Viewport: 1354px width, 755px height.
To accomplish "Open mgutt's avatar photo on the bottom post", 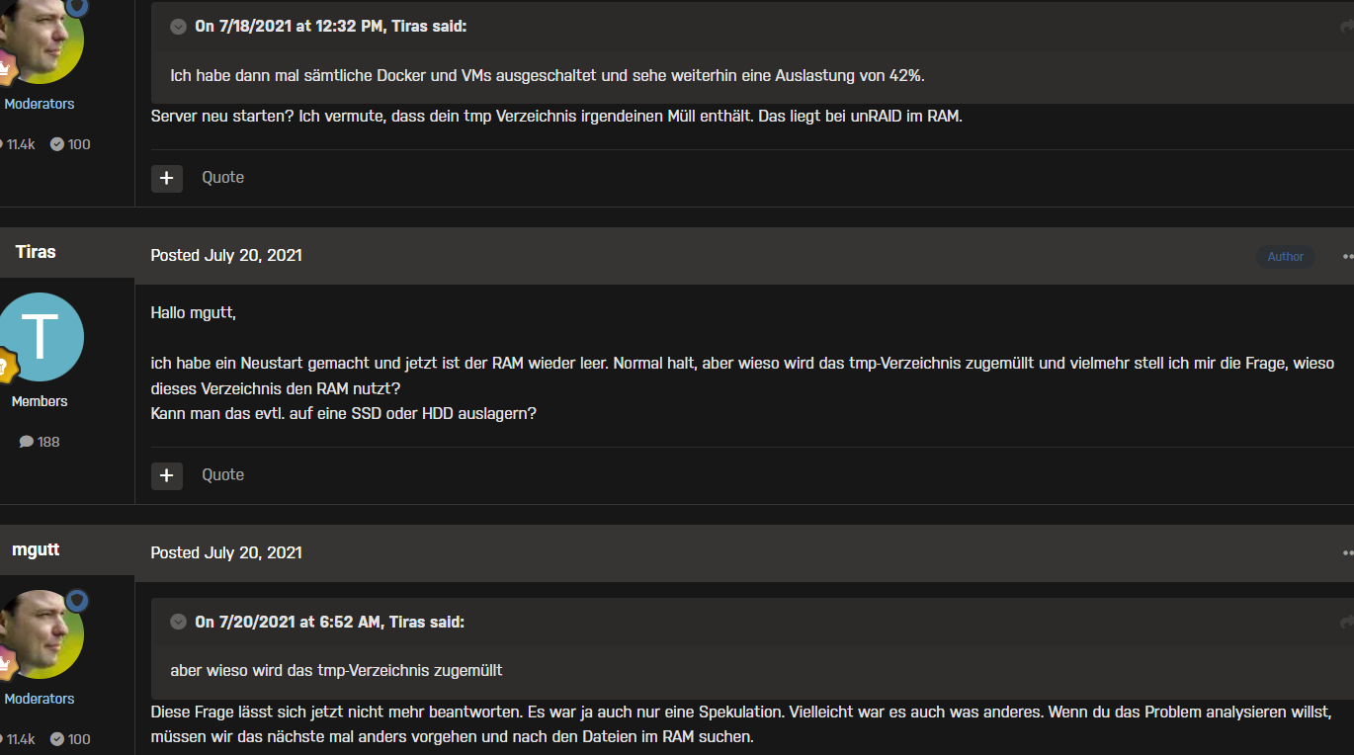I will pos(38,634).
